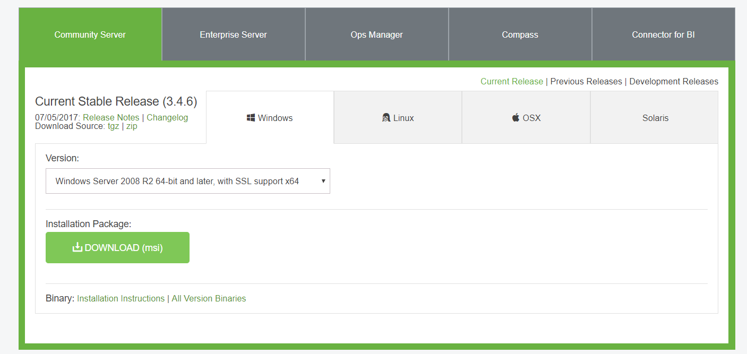Click the Apple logo icon

[516, 117]
